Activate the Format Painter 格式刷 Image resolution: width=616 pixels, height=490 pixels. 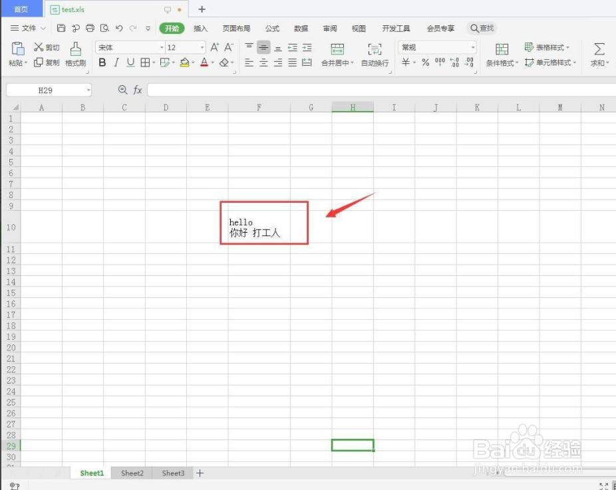tap(75, 54)
